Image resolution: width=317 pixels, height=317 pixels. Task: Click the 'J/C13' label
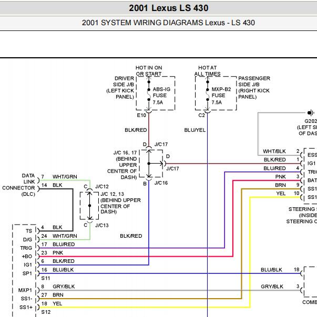(x=102, y=226)
